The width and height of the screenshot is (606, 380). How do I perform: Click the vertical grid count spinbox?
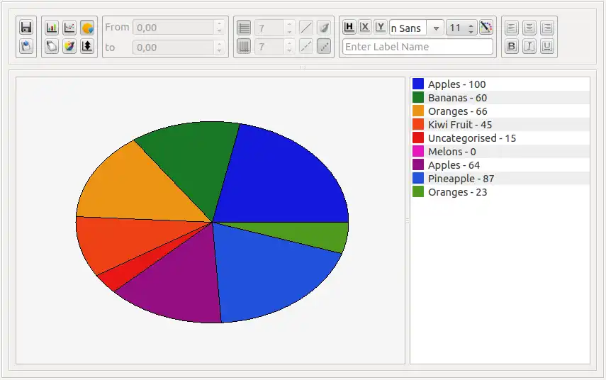[275, 47]
